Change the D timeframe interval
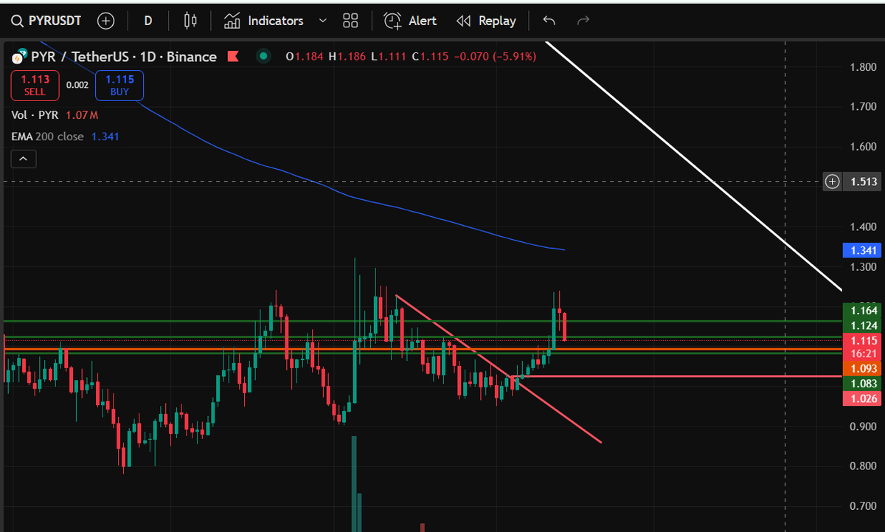 pos(148,21)
